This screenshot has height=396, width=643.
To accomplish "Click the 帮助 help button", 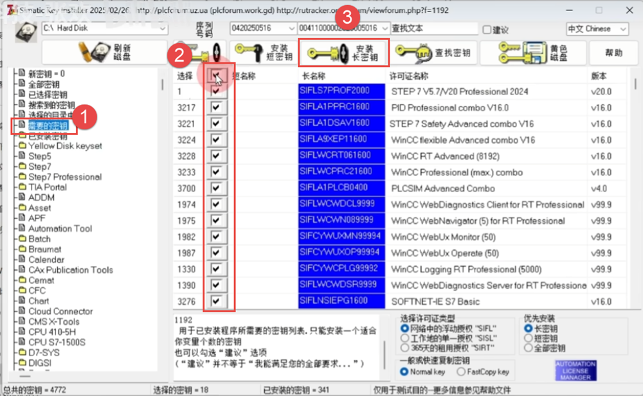I will click(613, 53).
